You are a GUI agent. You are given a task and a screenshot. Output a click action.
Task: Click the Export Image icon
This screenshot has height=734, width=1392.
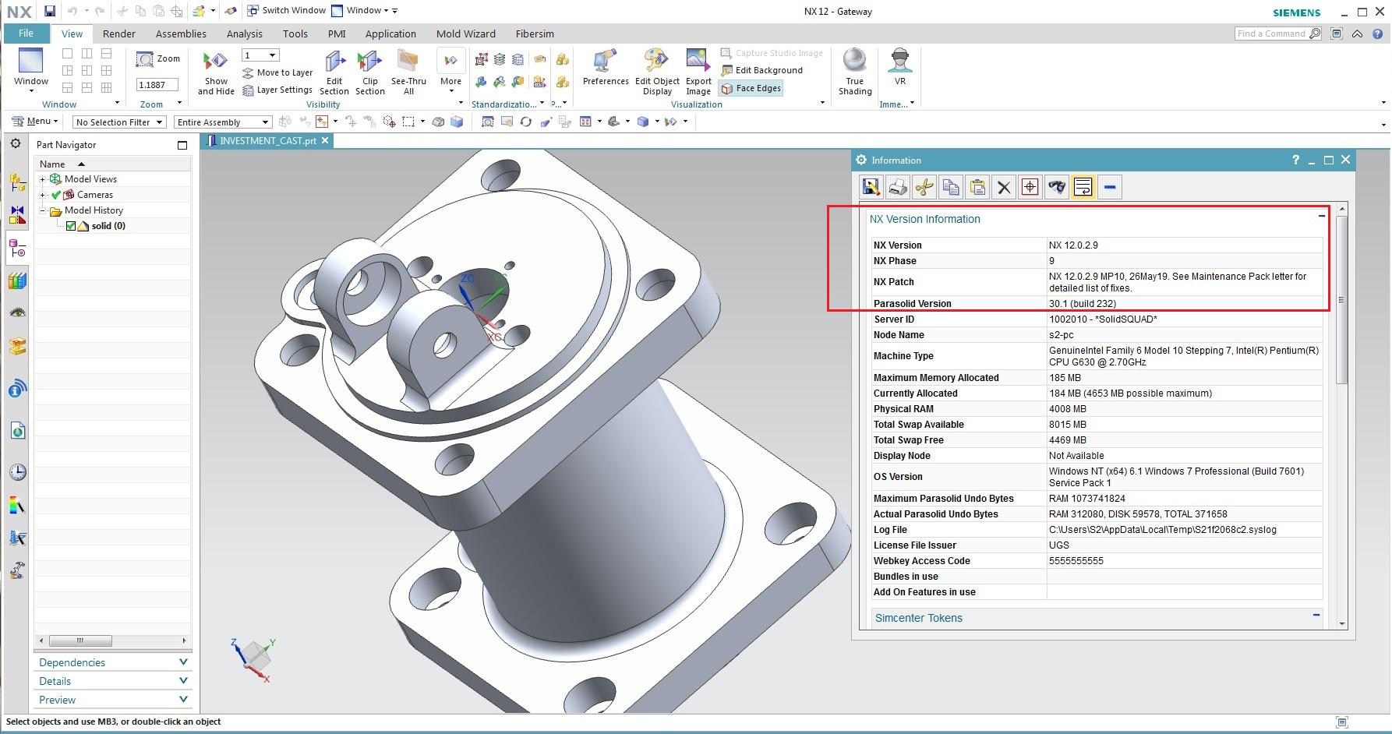pyautogui.click(x=698, y=72)
